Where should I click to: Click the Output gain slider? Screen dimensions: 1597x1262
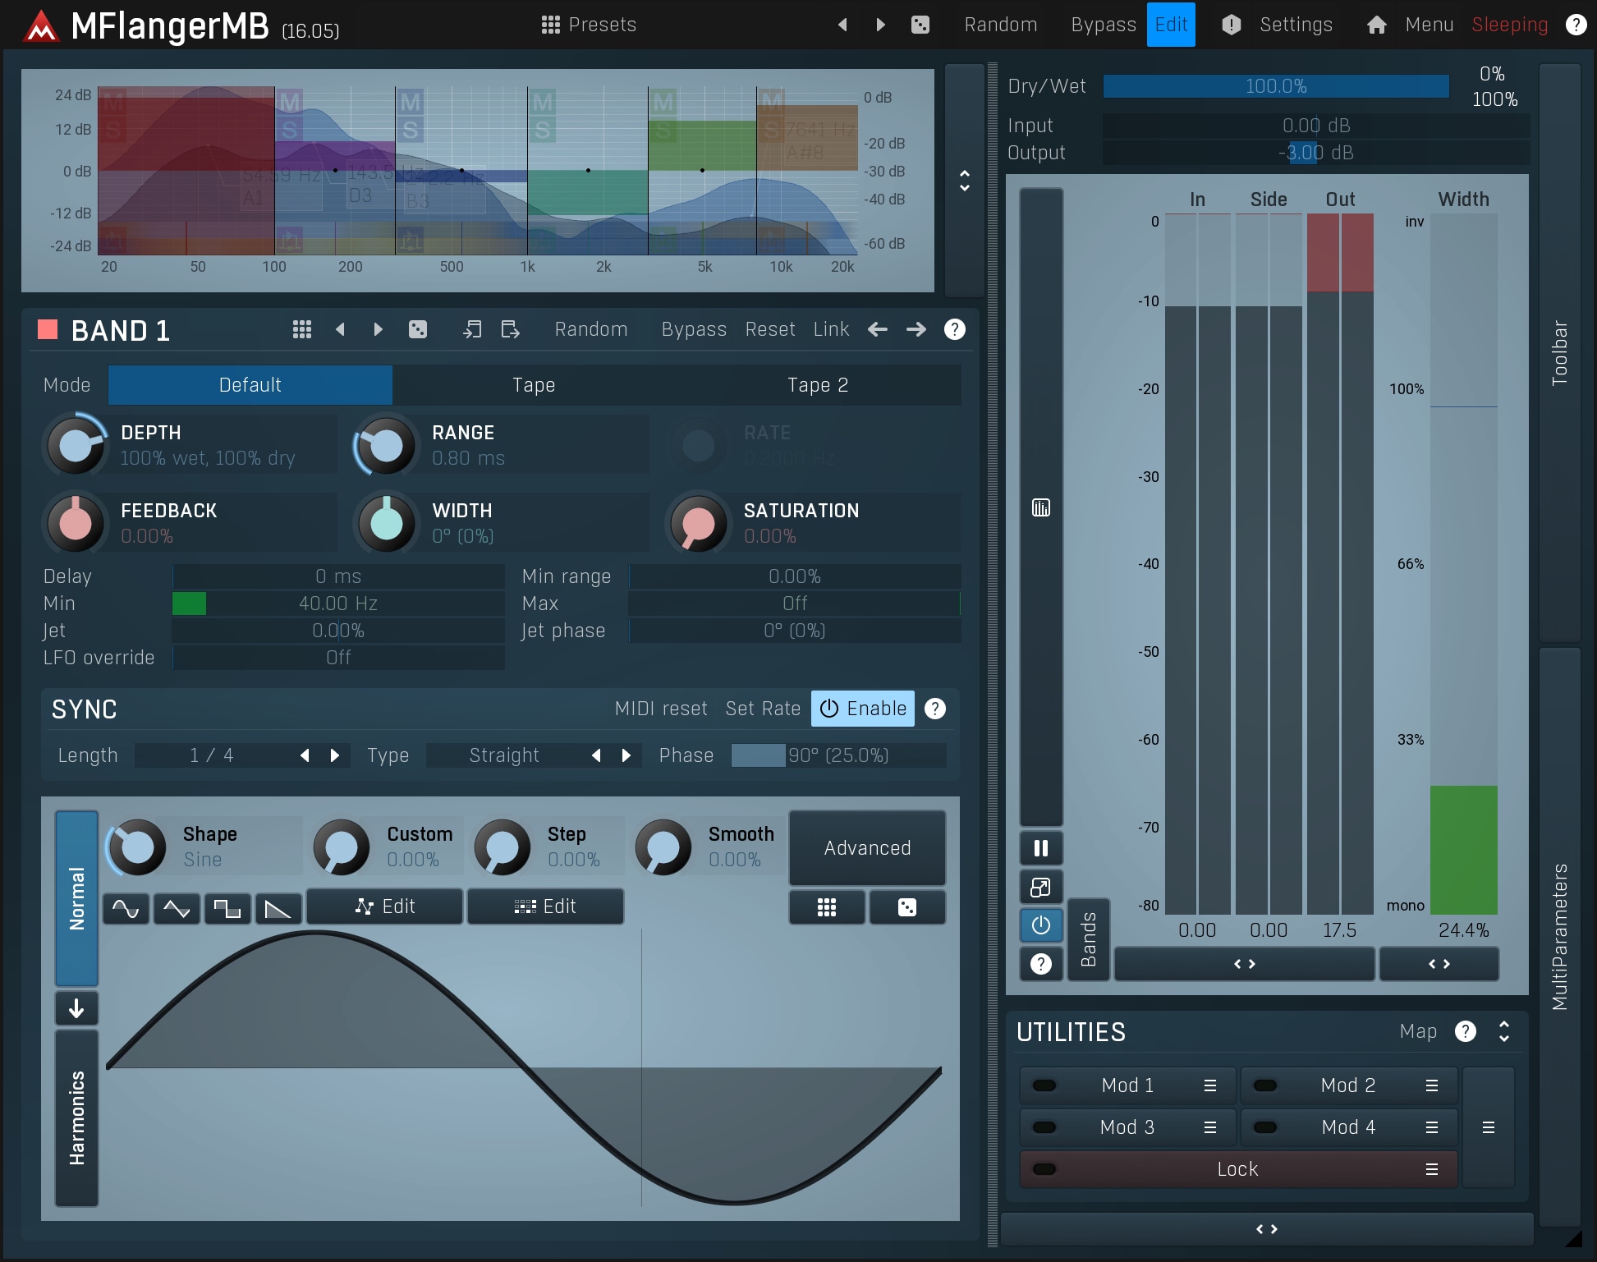[x=1316, y=153]
